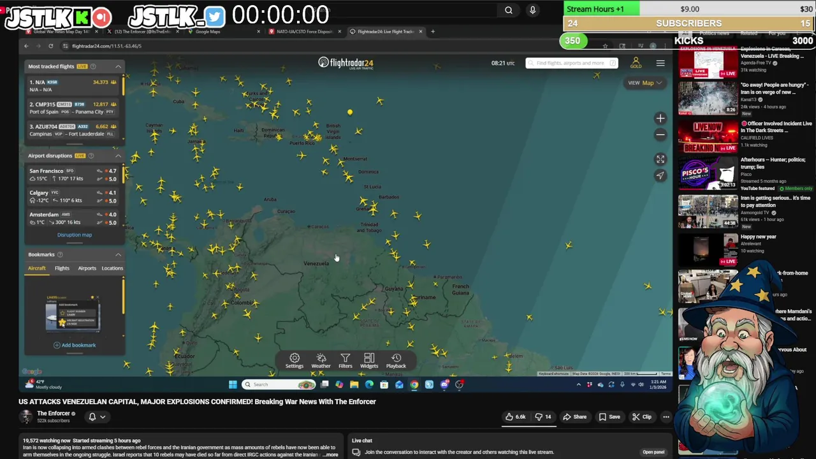
Task: Zoom in on the flight map
Action: tap(660, 118)
